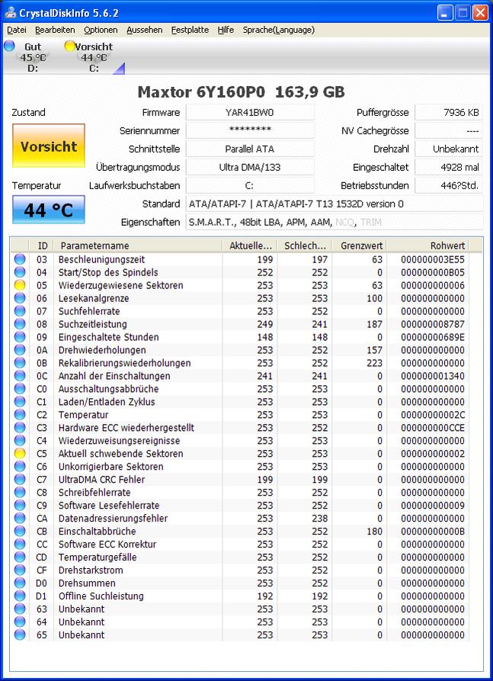This screenshot has height=681, width=493.
Task: Click the status orb for Offline Suchleistung
Action: click(20, 596)
